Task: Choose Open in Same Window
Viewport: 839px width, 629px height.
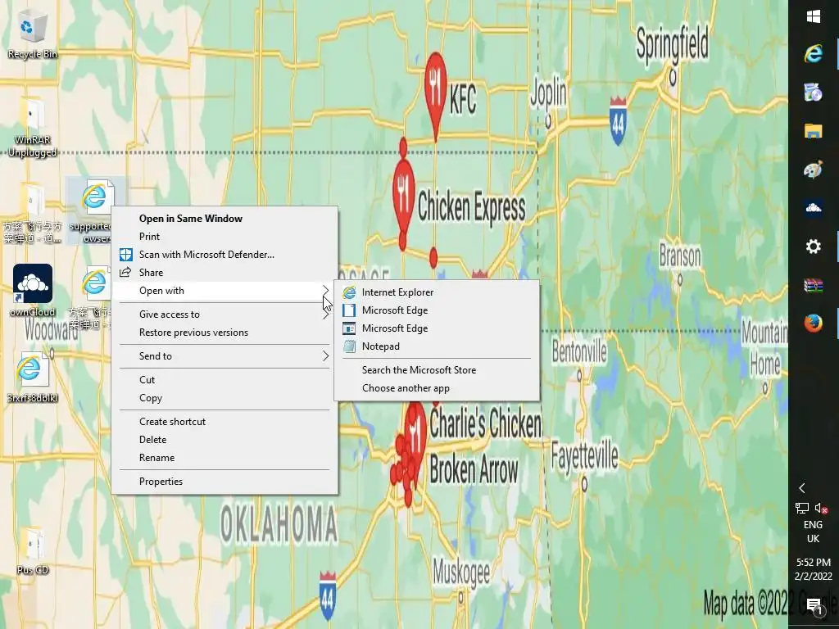Action: coord(224,218)
